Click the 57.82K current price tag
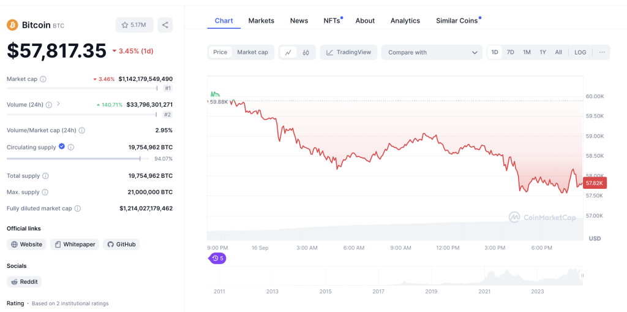Viewport: 627px width, 312px height. point(595,183)
